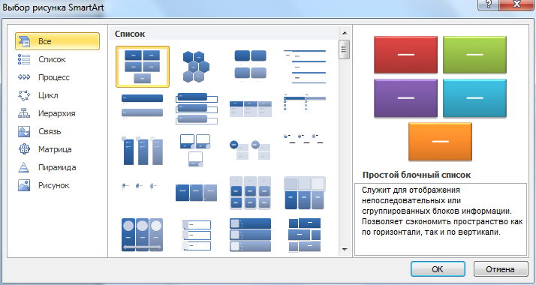Open the 'Связь' category
The image size is (536, 285).
coord(50,131)
